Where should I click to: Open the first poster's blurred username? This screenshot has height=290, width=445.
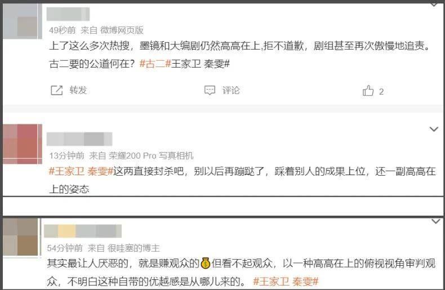click(x=68, y=14)
